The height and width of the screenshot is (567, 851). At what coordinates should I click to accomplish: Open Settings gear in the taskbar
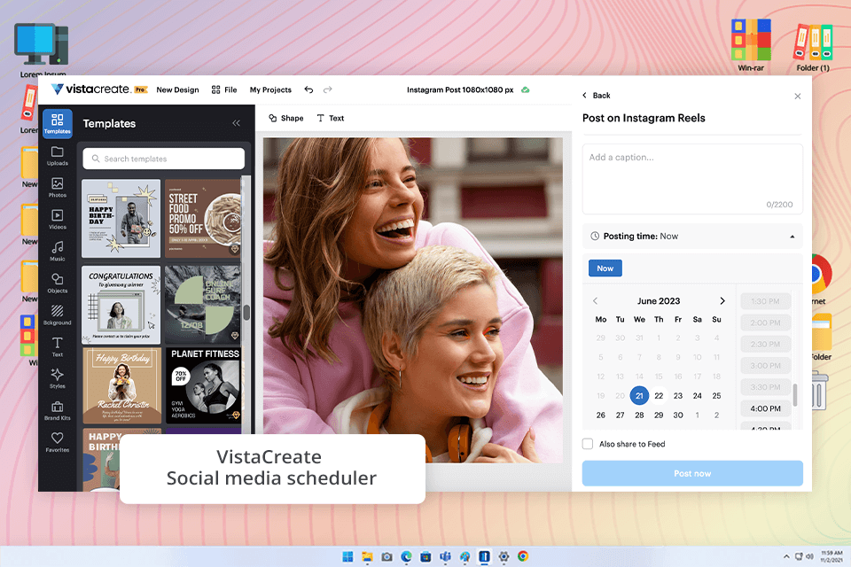(504, 556)
